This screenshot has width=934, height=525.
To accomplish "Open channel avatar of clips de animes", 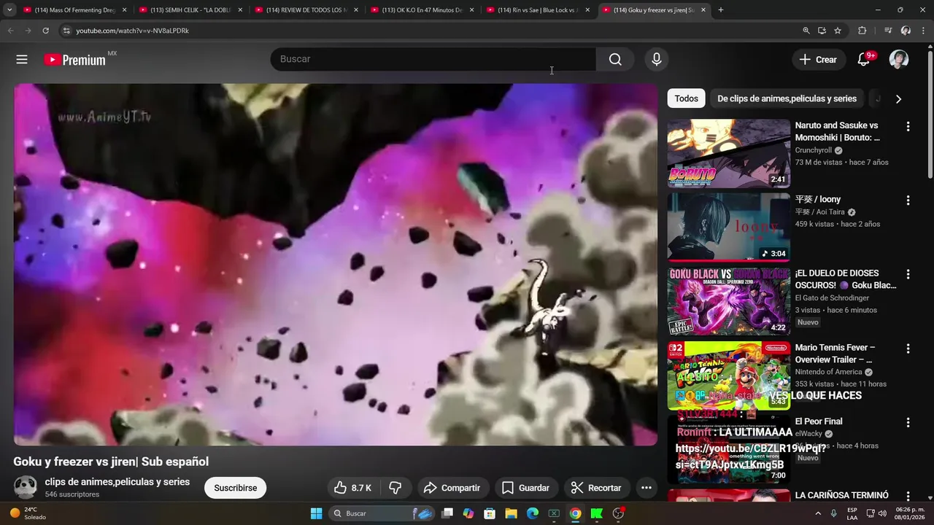I will click(26, 488).
